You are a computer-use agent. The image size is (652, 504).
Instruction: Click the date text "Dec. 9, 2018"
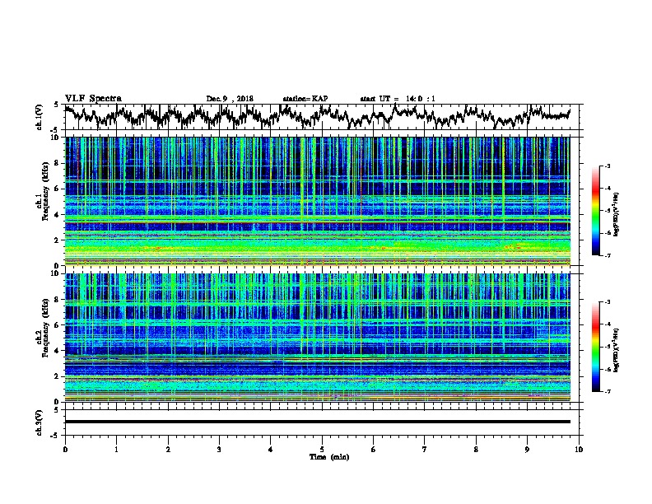230,99
